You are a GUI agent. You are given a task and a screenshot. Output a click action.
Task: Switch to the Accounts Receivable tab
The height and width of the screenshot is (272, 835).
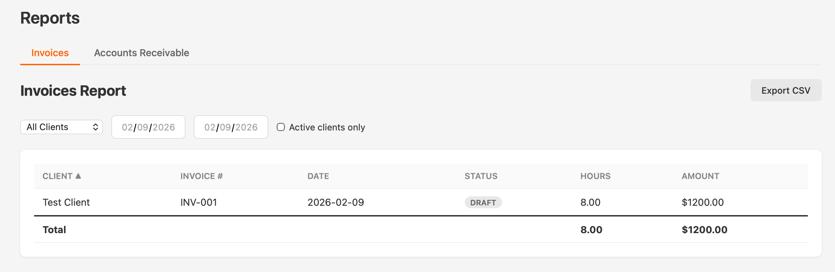click(x=142, y=53)
